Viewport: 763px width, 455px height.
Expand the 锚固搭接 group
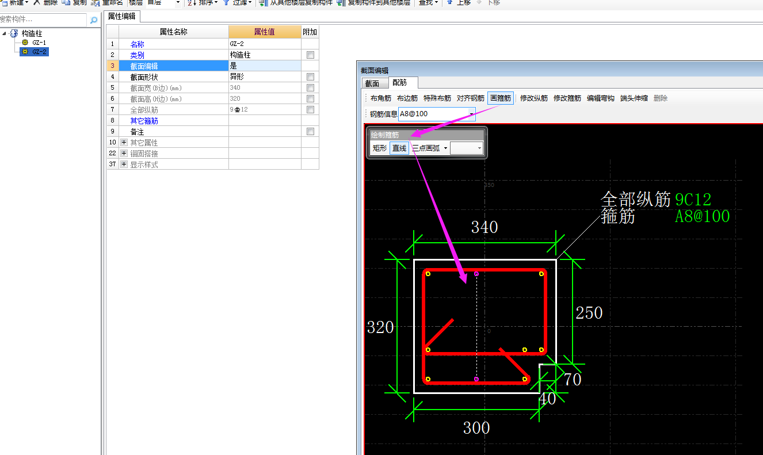click(x=124, y=153)
